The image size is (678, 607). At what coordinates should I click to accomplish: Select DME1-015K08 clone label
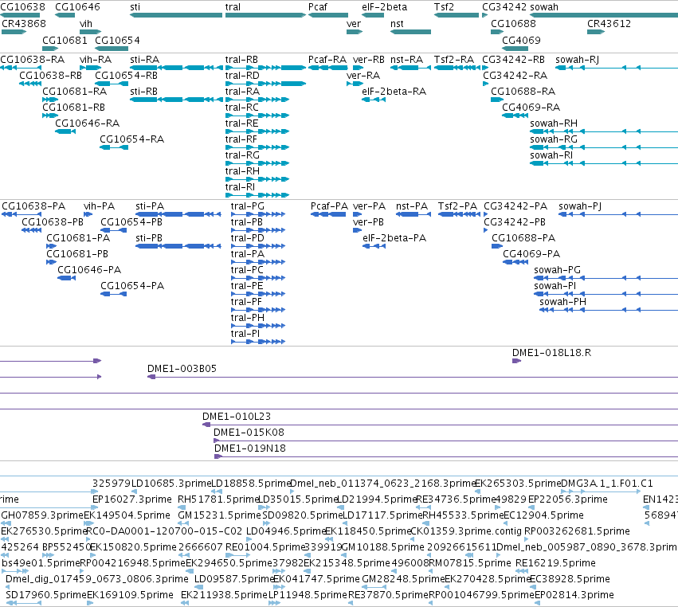(249, 433)
